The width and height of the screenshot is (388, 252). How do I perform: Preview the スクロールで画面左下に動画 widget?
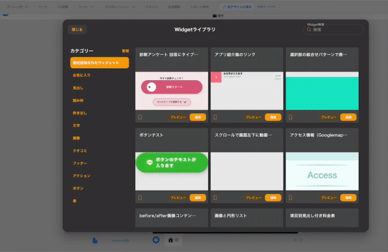point(253,198)
